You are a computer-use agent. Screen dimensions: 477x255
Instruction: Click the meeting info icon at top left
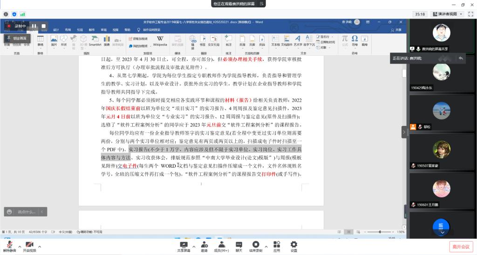6,14
